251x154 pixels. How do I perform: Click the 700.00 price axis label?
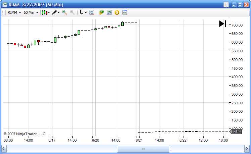pyautogui.click(x=237, y=25)
